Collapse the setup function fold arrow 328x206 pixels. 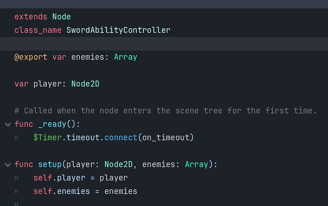(x=7, y=165)
